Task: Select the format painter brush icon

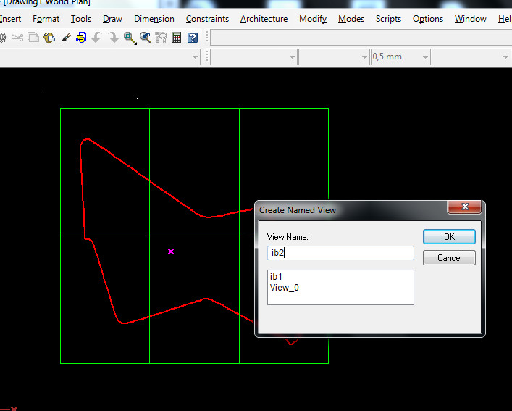Action: 66,38
